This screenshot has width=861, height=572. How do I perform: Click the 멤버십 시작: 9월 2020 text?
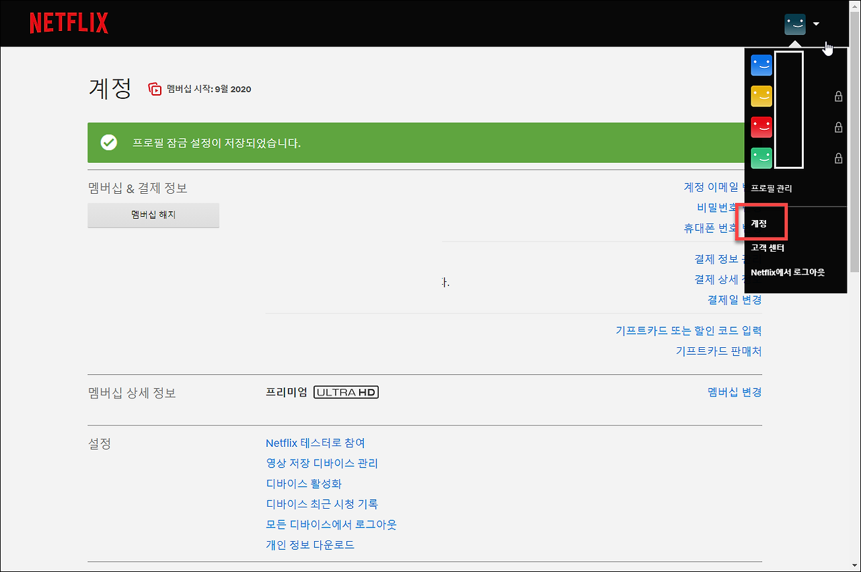tap(209, 89)
